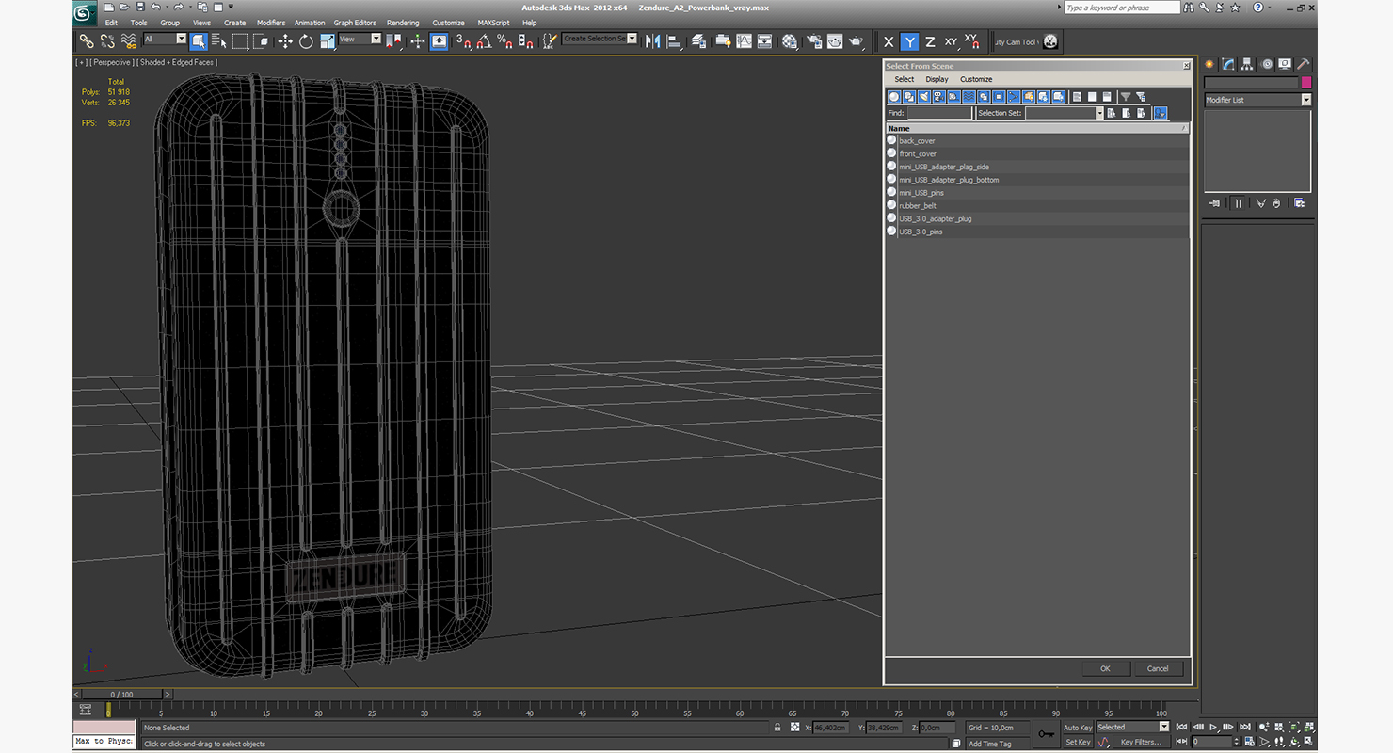
Task: Open the selection filter All dropdown
Action: click(165, 40)
